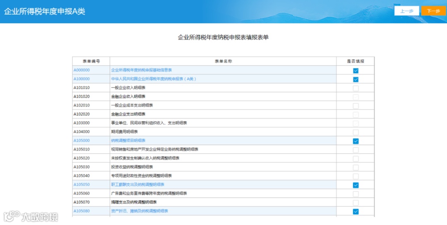Click form number A105070

click(82, 202)
